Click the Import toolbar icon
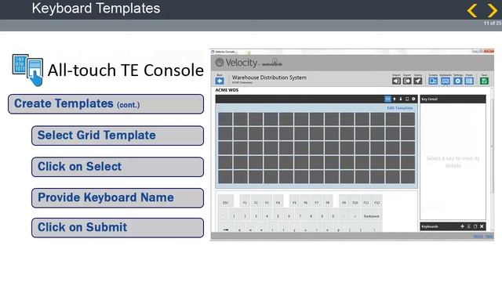Viewport: 502px width, 282px height. pyautogui.click(x=396, y=81)
